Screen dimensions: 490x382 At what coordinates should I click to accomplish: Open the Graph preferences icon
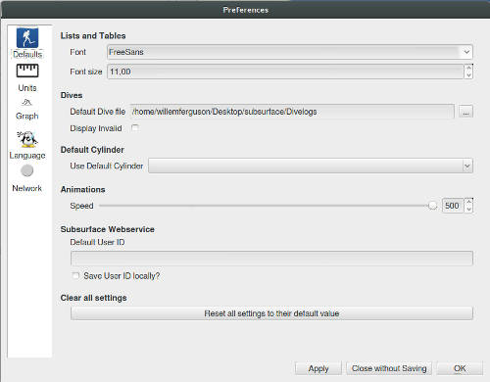coord(26,103)
